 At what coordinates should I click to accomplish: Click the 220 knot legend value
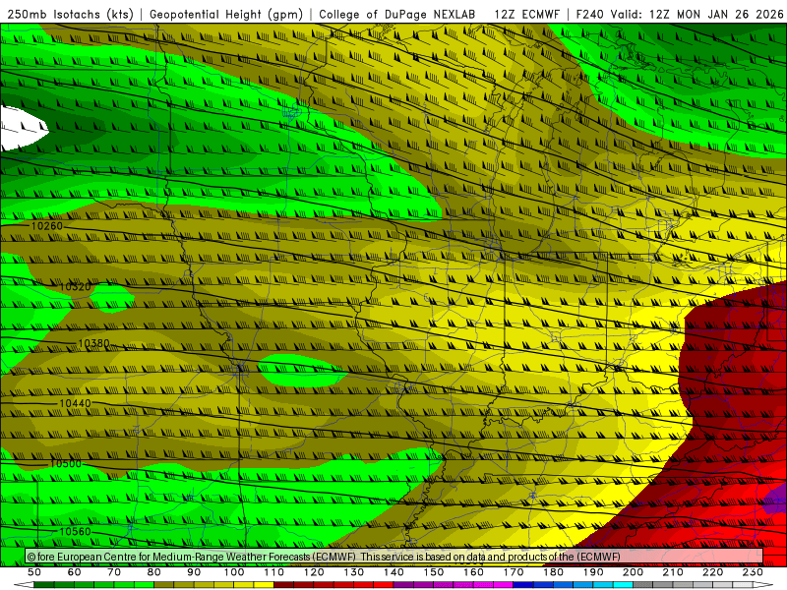tap(712, 572)
